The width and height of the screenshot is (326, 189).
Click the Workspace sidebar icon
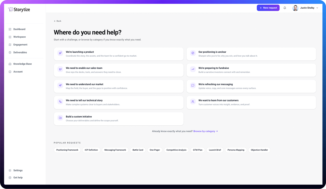pos(10,37)
